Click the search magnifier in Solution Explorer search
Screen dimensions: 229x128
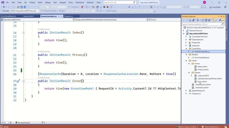pos(223,24)
